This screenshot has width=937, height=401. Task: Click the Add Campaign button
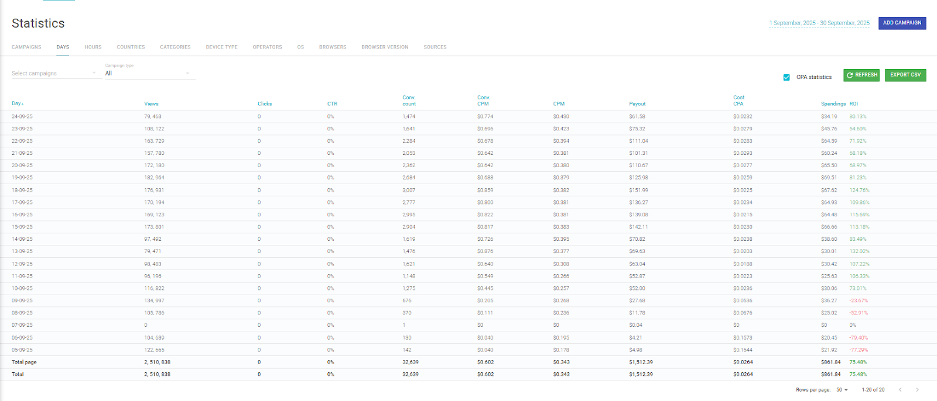[x=902, y=23]
